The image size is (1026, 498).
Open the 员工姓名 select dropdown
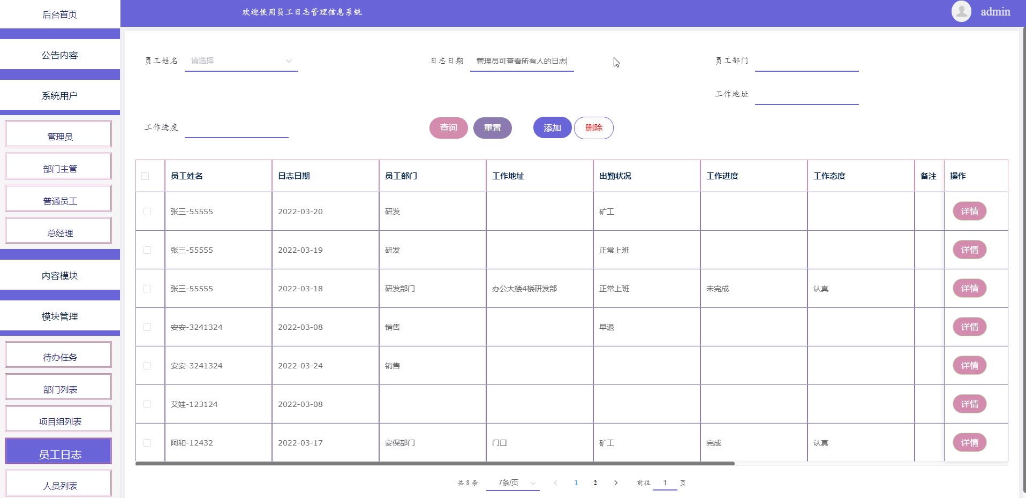pyautogui.click(x=241, y=61)
